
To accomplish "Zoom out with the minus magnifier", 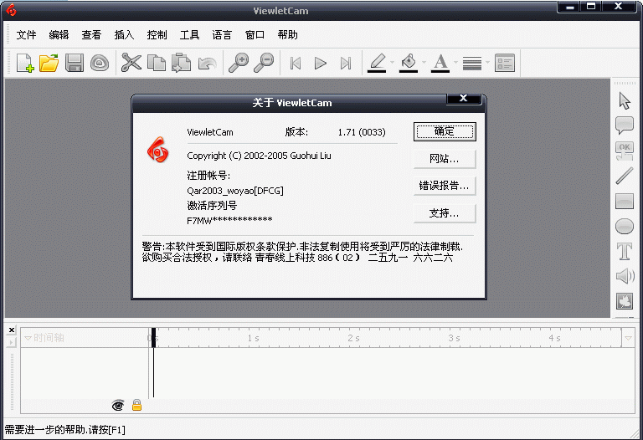I will click(263, 63).
